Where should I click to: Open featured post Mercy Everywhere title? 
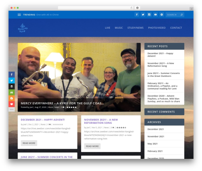pos(62,103)
